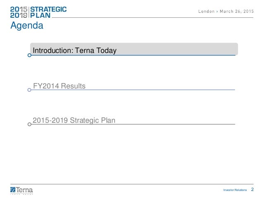Click the Investor Relations footer label
The height and width of the screenshot is (198, 264).
235,190
